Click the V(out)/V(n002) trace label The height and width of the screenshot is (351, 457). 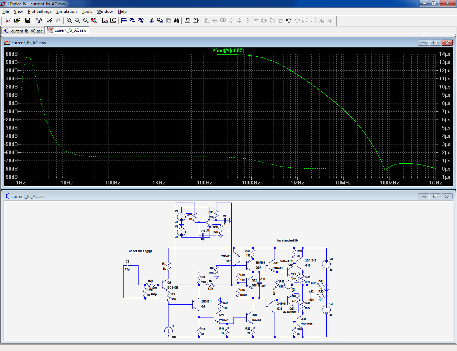(x=228, y=50)
